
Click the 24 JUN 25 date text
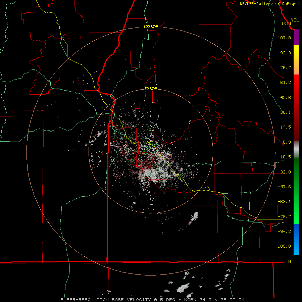coord(213,300)
